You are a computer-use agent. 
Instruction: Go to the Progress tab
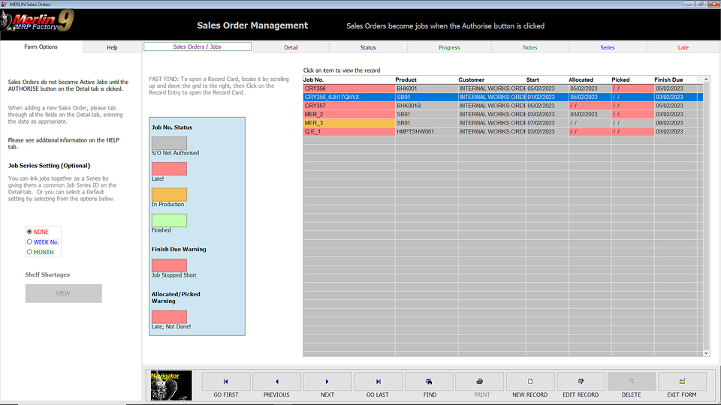pos(449,47)
